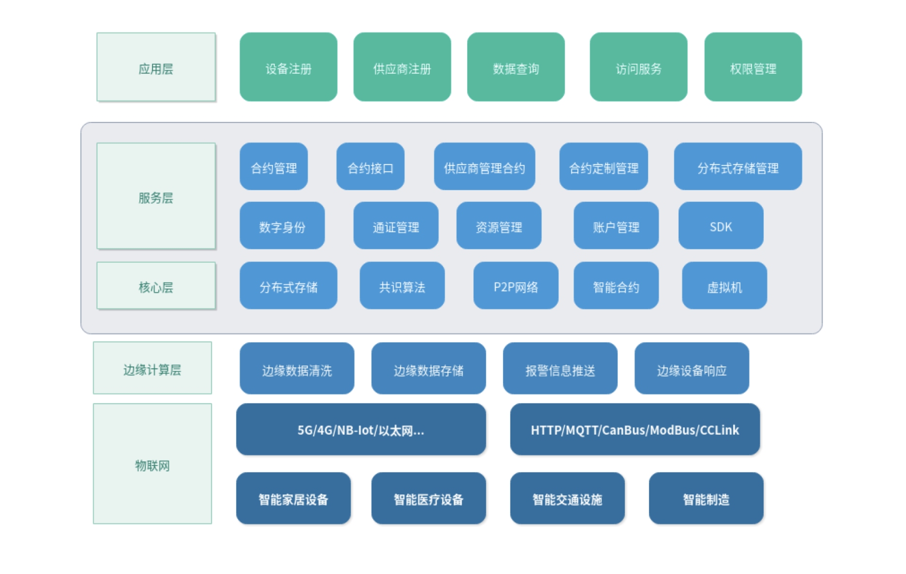Select the 通证管理 box
906x574 pixels.
pyautogui.click(x=396, y=226)
